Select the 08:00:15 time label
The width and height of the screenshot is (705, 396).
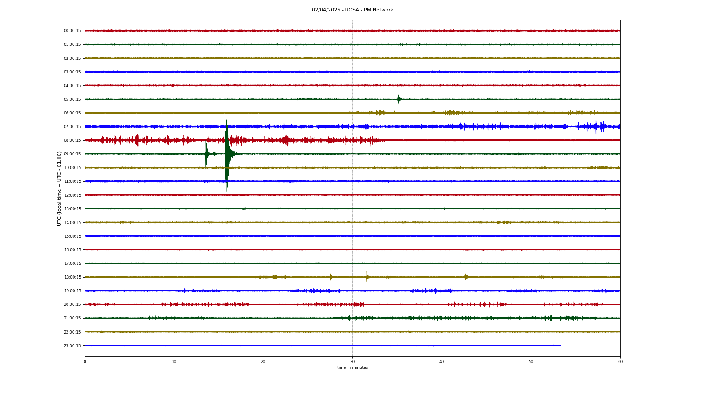[72, 140]
